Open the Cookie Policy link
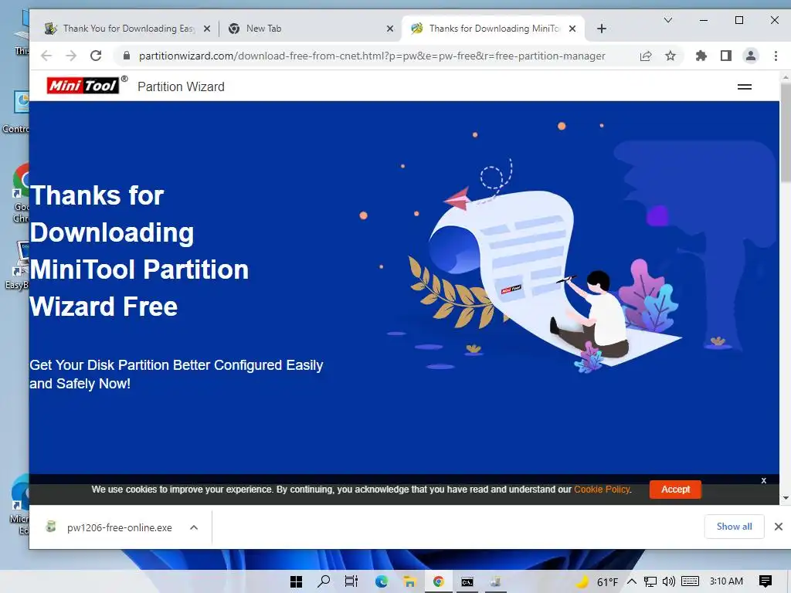The image size is (791, 593). [602, 489]
